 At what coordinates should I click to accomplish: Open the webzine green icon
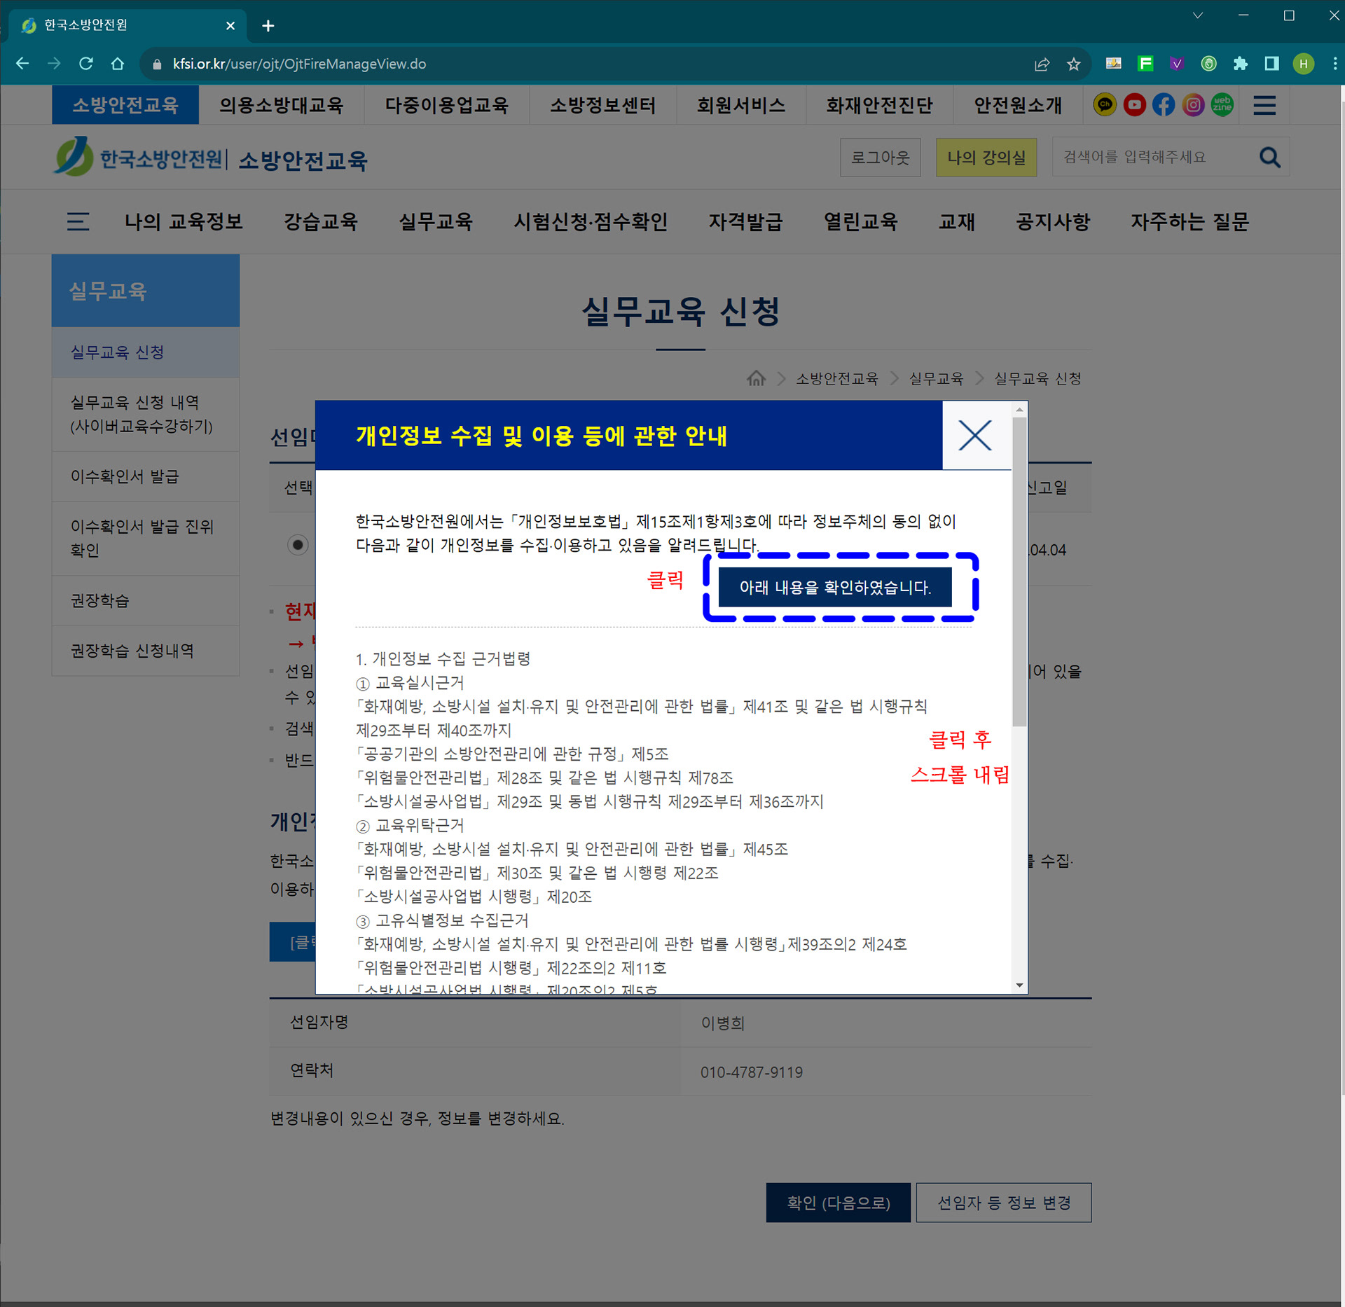(1222, 105)
